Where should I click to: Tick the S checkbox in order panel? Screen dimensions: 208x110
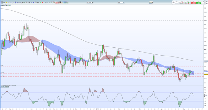coord(202,2)
